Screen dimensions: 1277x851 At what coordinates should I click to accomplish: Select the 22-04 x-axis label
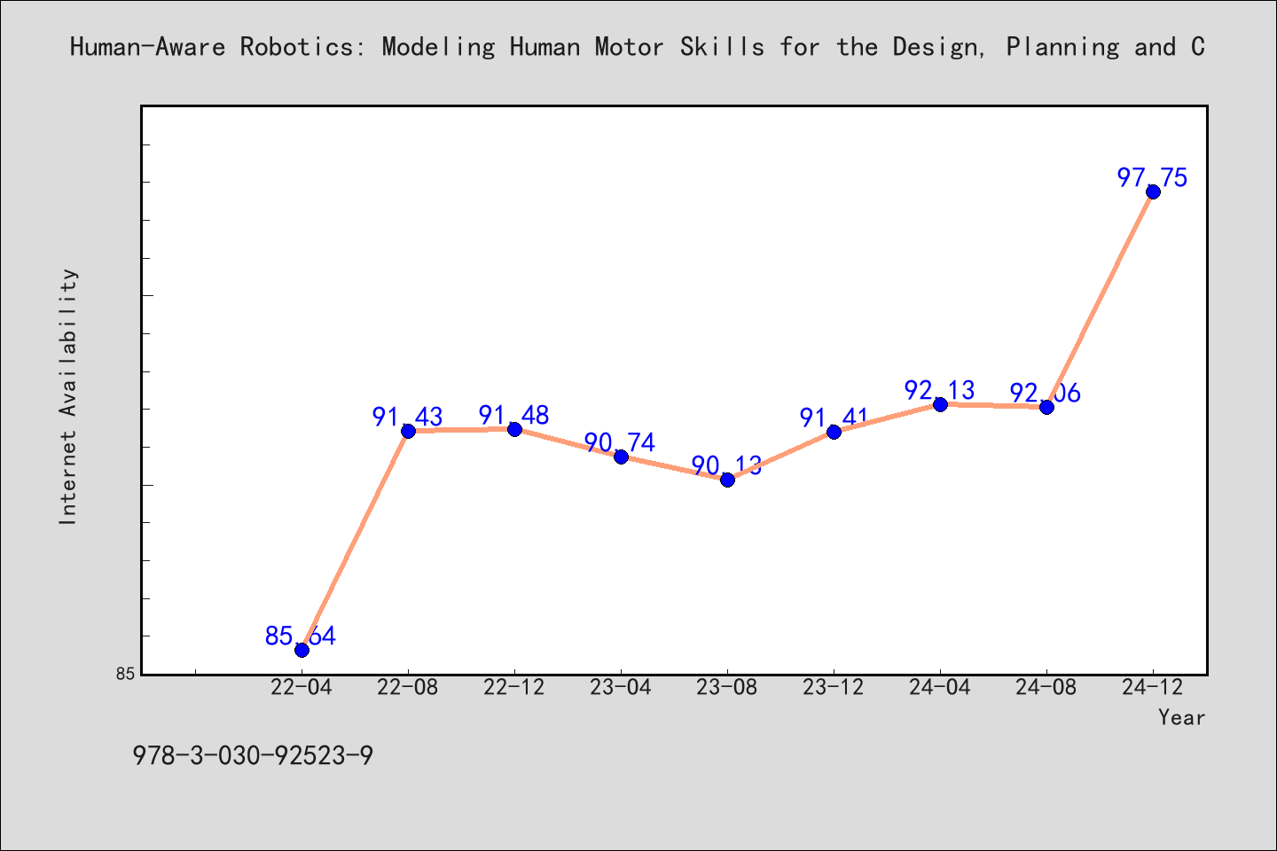[x=302, y=688]
